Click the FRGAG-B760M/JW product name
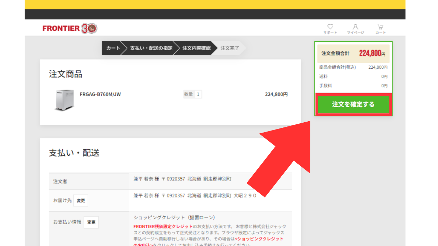 point(100,94)
